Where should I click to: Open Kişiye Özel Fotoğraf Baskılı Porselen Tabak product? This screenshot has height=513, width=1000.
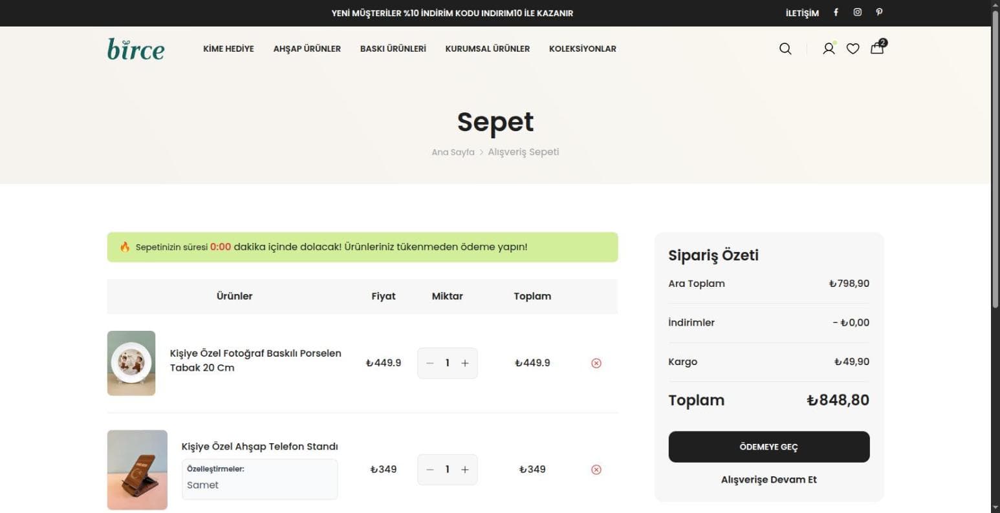click(255, 361)
